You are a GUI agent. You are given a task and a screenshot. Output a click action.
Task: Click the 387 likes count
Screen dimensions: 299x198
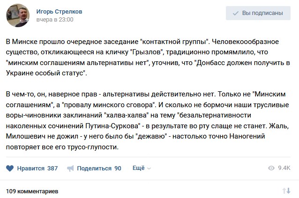(x=52, y=169)
